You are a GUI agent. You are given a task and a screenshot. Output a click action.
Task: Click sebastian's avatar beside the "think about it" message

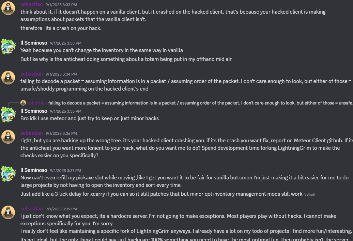[x=8, y=8]
